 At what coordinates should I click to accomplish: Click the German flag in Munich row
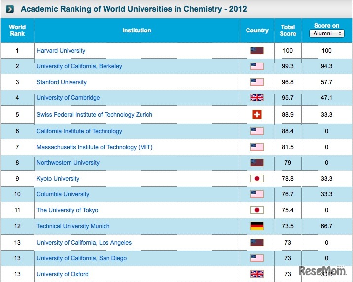click(x=257, y=226)
